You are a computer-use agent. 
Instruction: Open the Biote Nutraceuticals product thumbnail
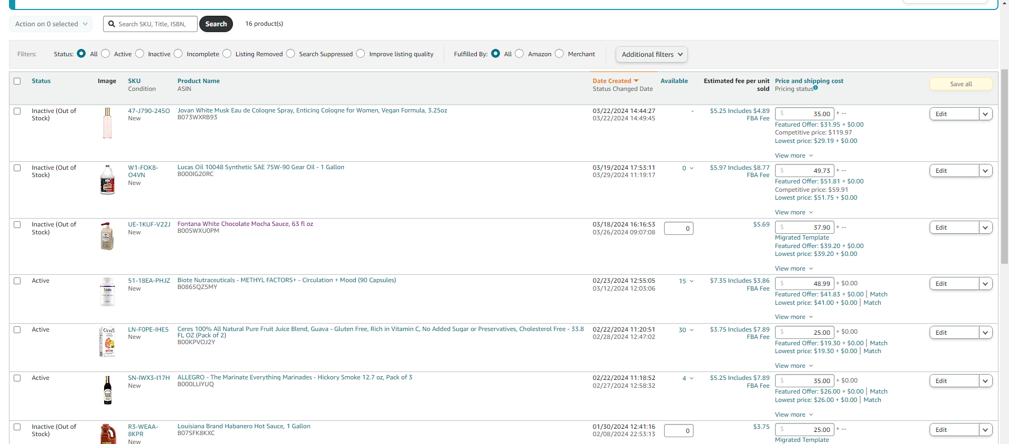(x=107, y=292)
